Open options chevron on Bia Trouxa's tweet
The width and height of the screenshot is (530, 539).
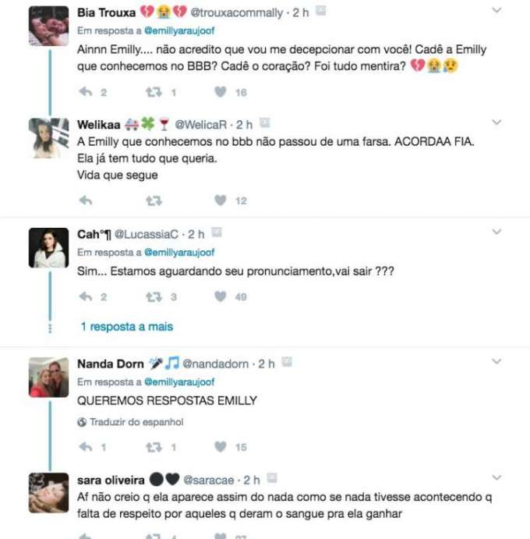tap(496, 10)
